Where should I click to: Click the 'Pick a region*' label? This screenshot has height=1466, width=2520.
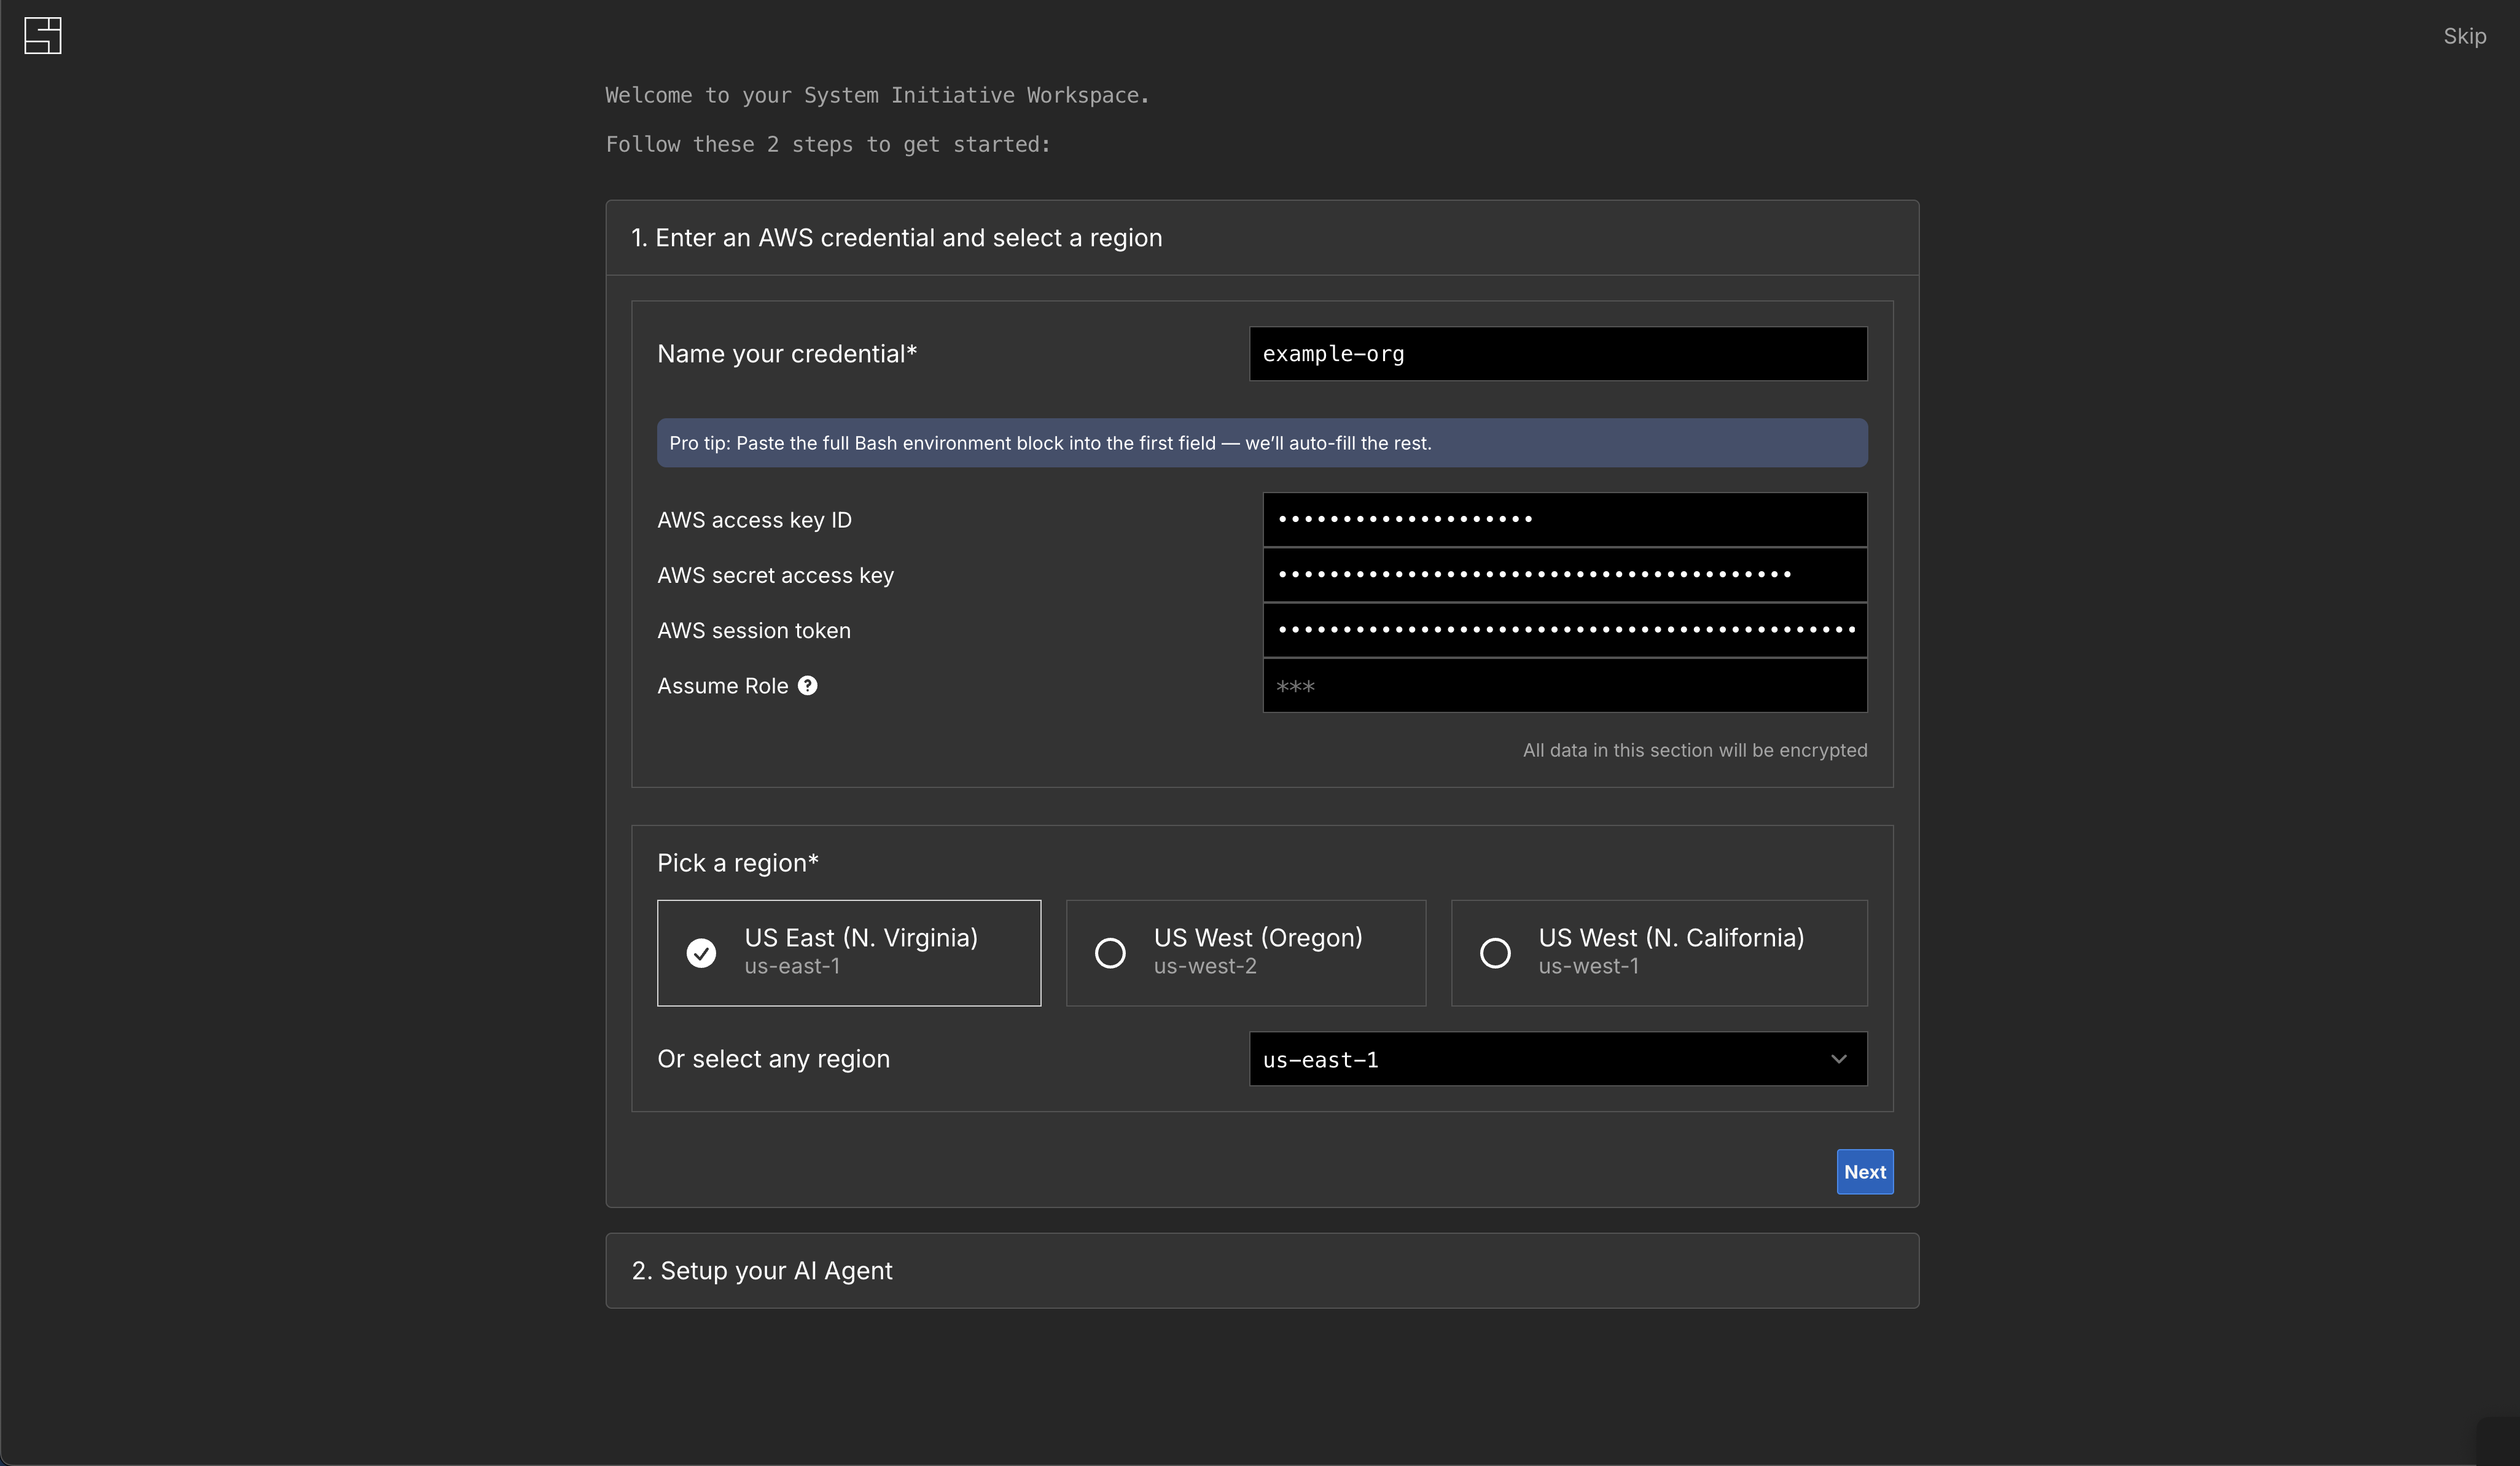(x=738, y=863)
